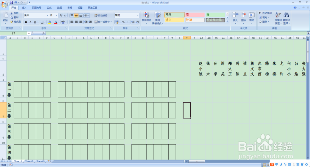
Task: Switch to 页面布局 ribbon tab
Action: (37, 8)
